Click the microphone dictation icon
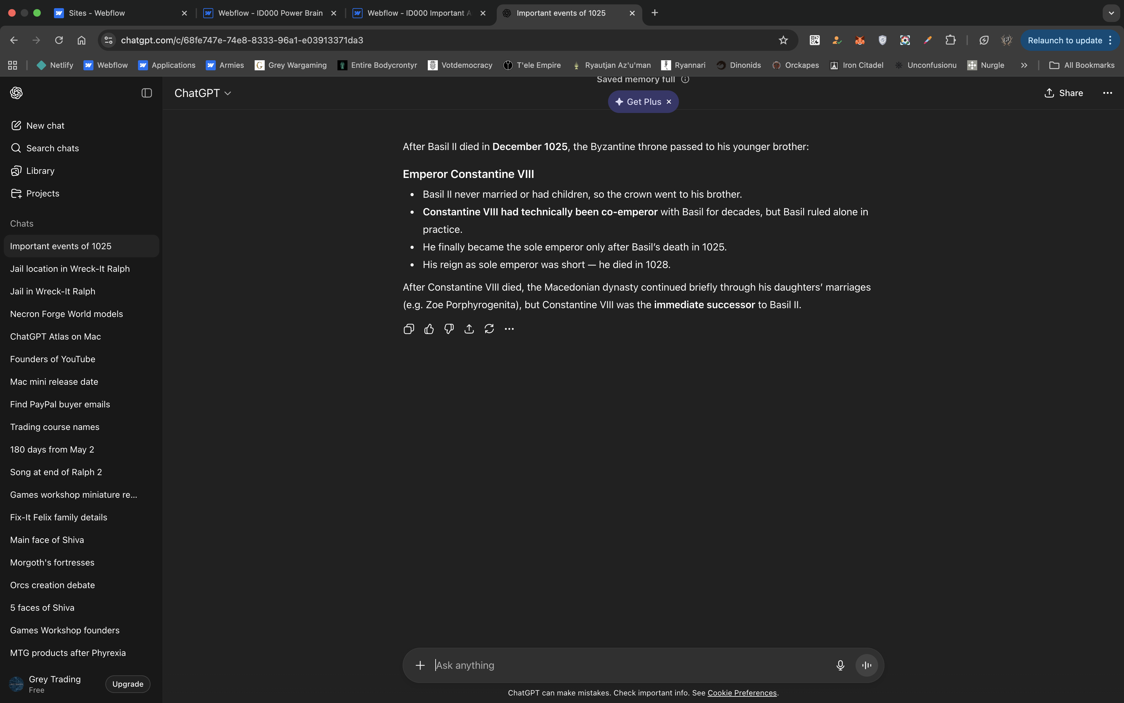The height and width of the screenshot is (703, 1124). pyautogui.click(x=840, y=665)
